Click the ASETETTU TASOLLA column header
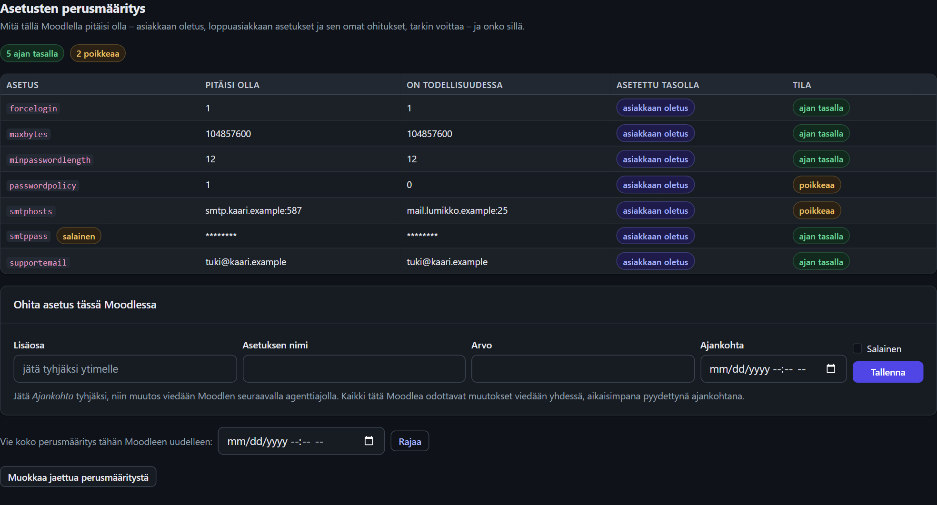The image size is (937, 505). pyautogui.click(x=658, y=85)
